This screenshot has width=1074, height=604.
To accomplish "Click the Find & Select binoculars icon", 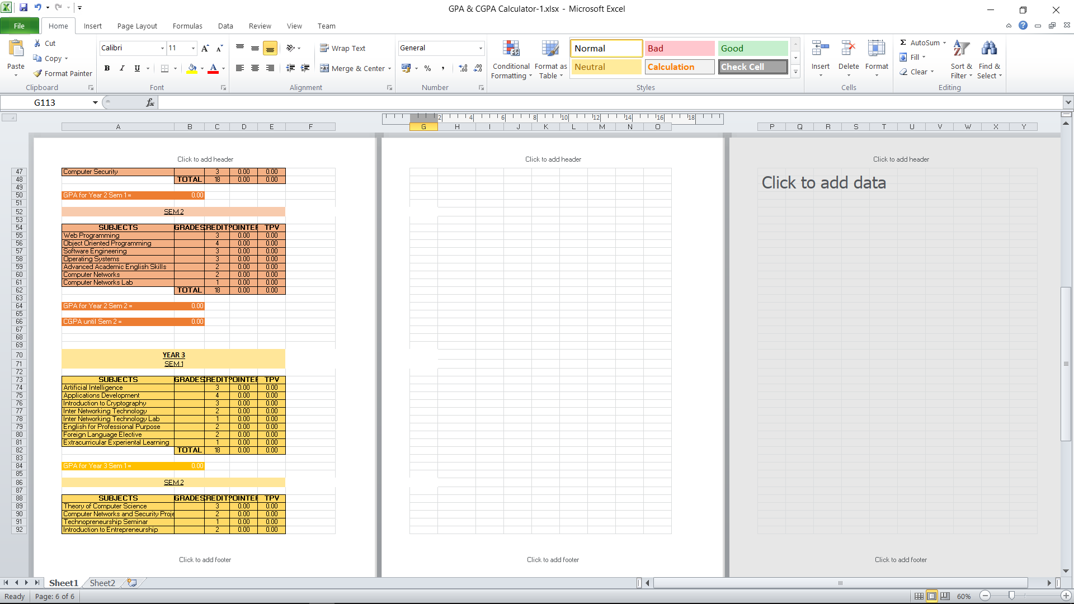I will click(989, 49).
